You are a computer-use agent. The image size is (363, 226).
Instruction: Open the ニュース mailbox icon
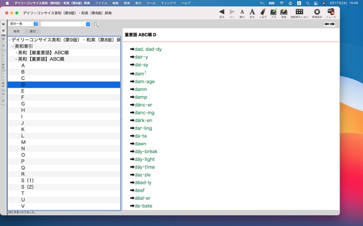point(331,12)
